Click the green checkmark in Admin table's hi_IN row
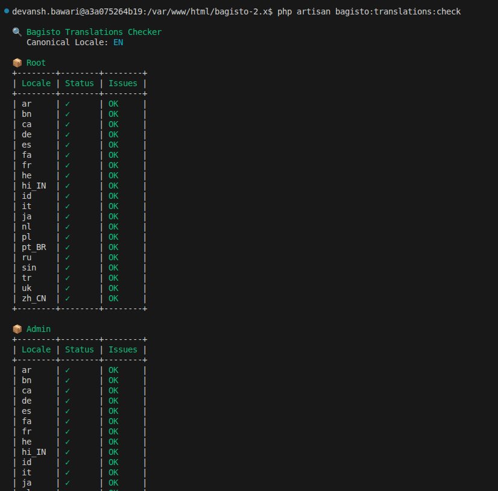 68,452
